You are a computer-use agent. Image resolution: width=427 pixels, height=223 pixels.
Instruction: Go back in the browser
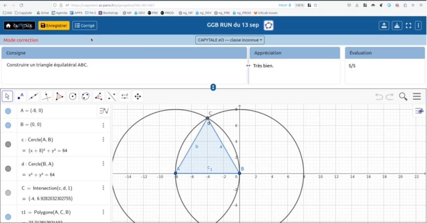5,5
